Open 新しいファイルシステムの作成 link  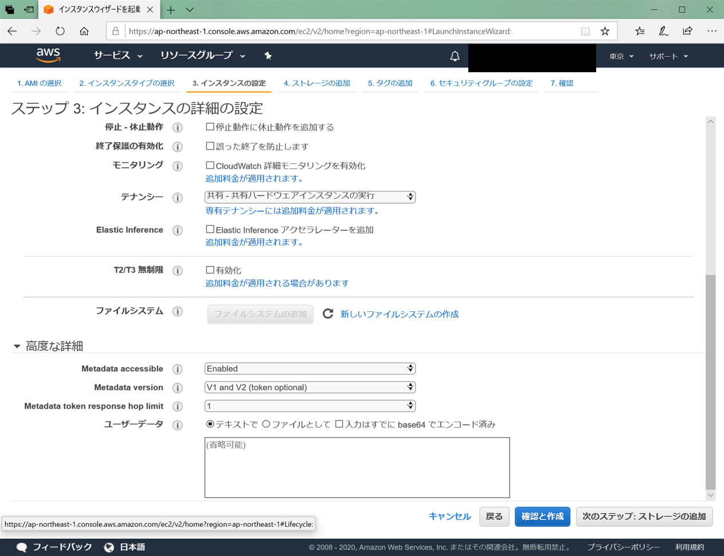400,314
